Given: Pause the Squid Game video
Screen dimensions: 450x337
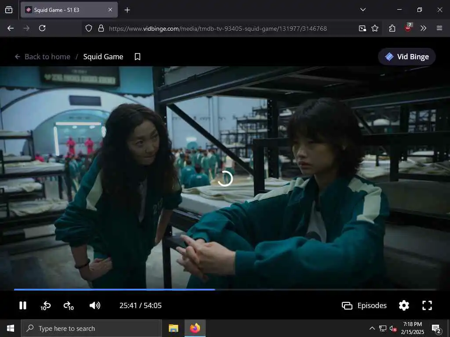Looking at the screenshot, I should (23, 305).
